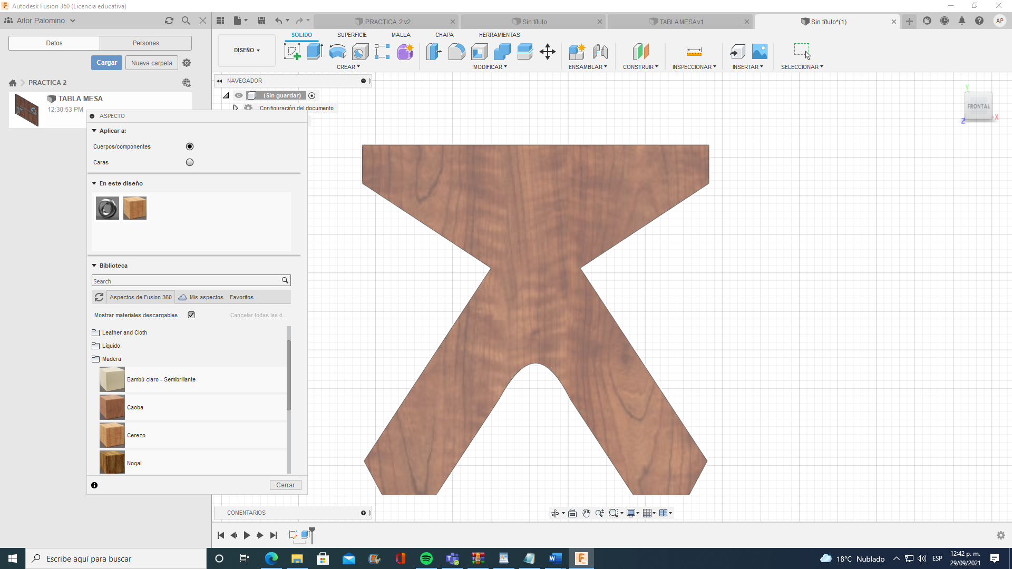Expand Configuración del documento tree node

pos(235,108)
